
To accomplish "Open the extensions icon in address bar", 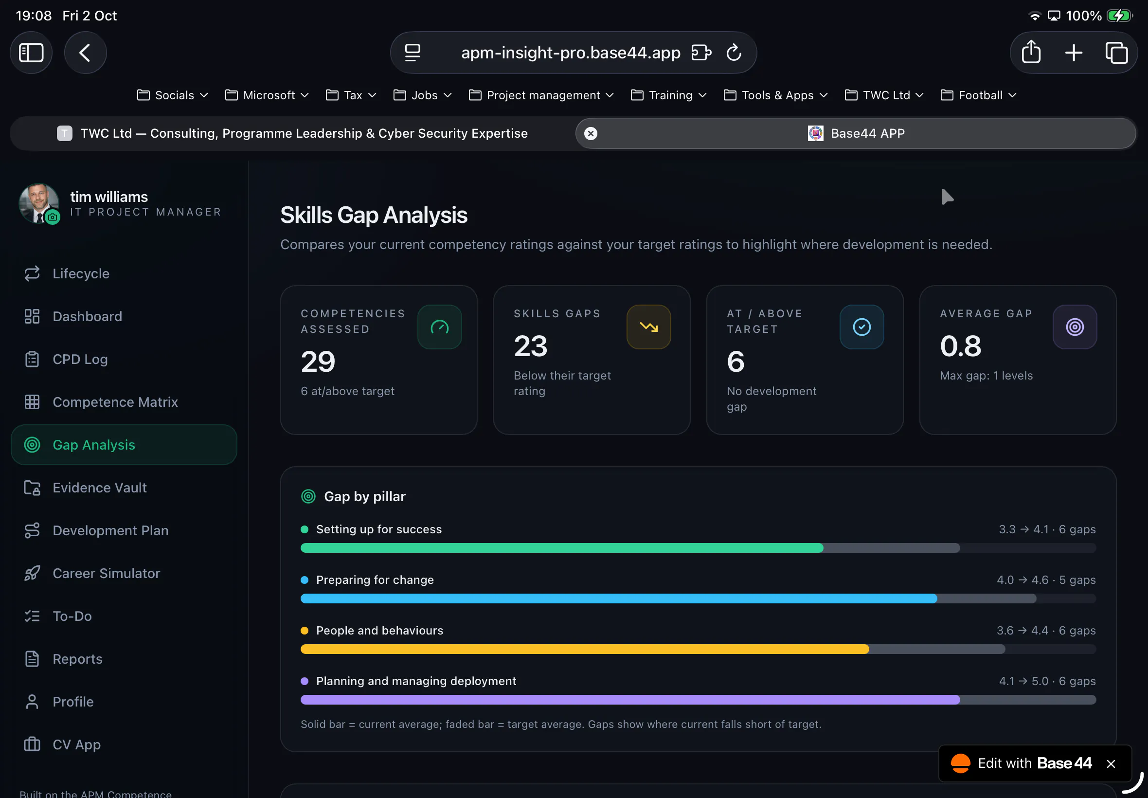I will coord(700,53).
